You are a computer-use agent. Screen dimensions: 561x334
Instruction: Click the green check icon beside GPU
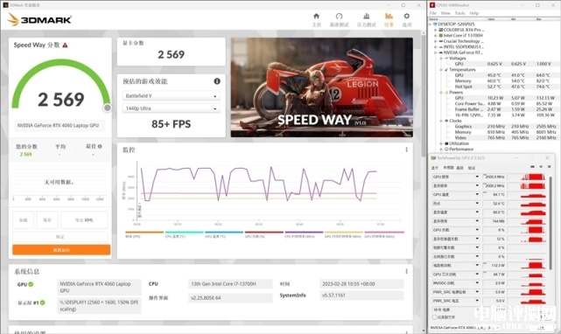31,284
